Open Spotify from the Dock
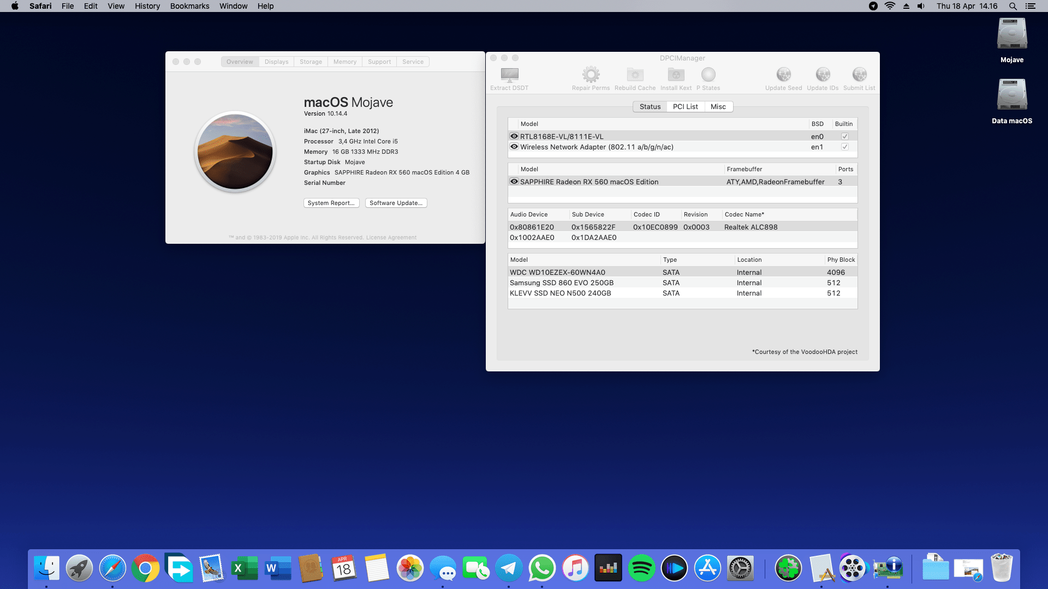This screenshot has width=1048, height=589. (641, 568)
